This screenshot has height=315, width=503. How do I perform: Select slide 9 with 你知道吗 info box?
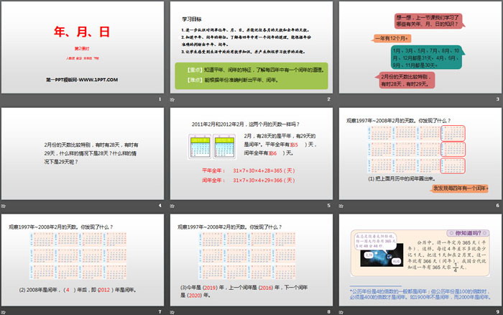coord(420,260)
